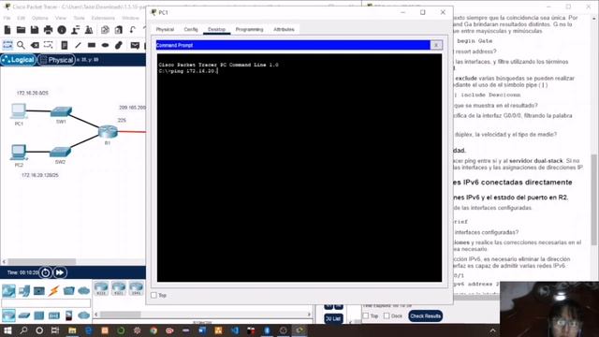Open the Network Information icon in toolbar
The height and width of the screenshot is (337, 599).
point(62,30)
